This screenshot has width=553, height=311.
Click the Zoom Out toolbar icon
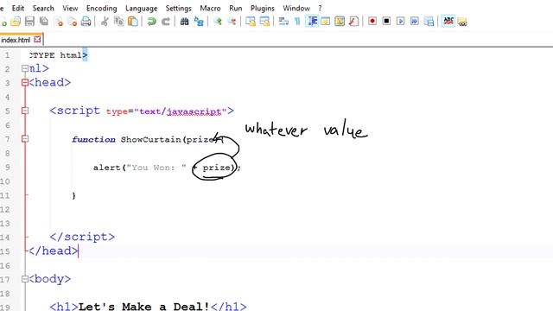point(232,22)
